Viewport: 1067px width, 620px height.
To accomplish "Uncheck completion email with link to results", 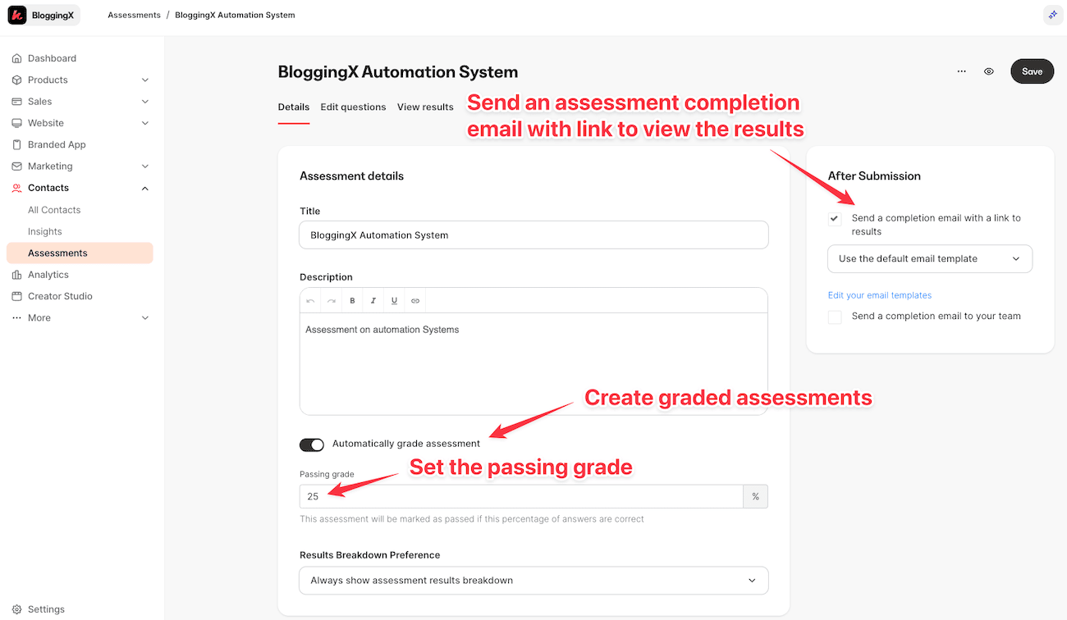I will [835, 218].
